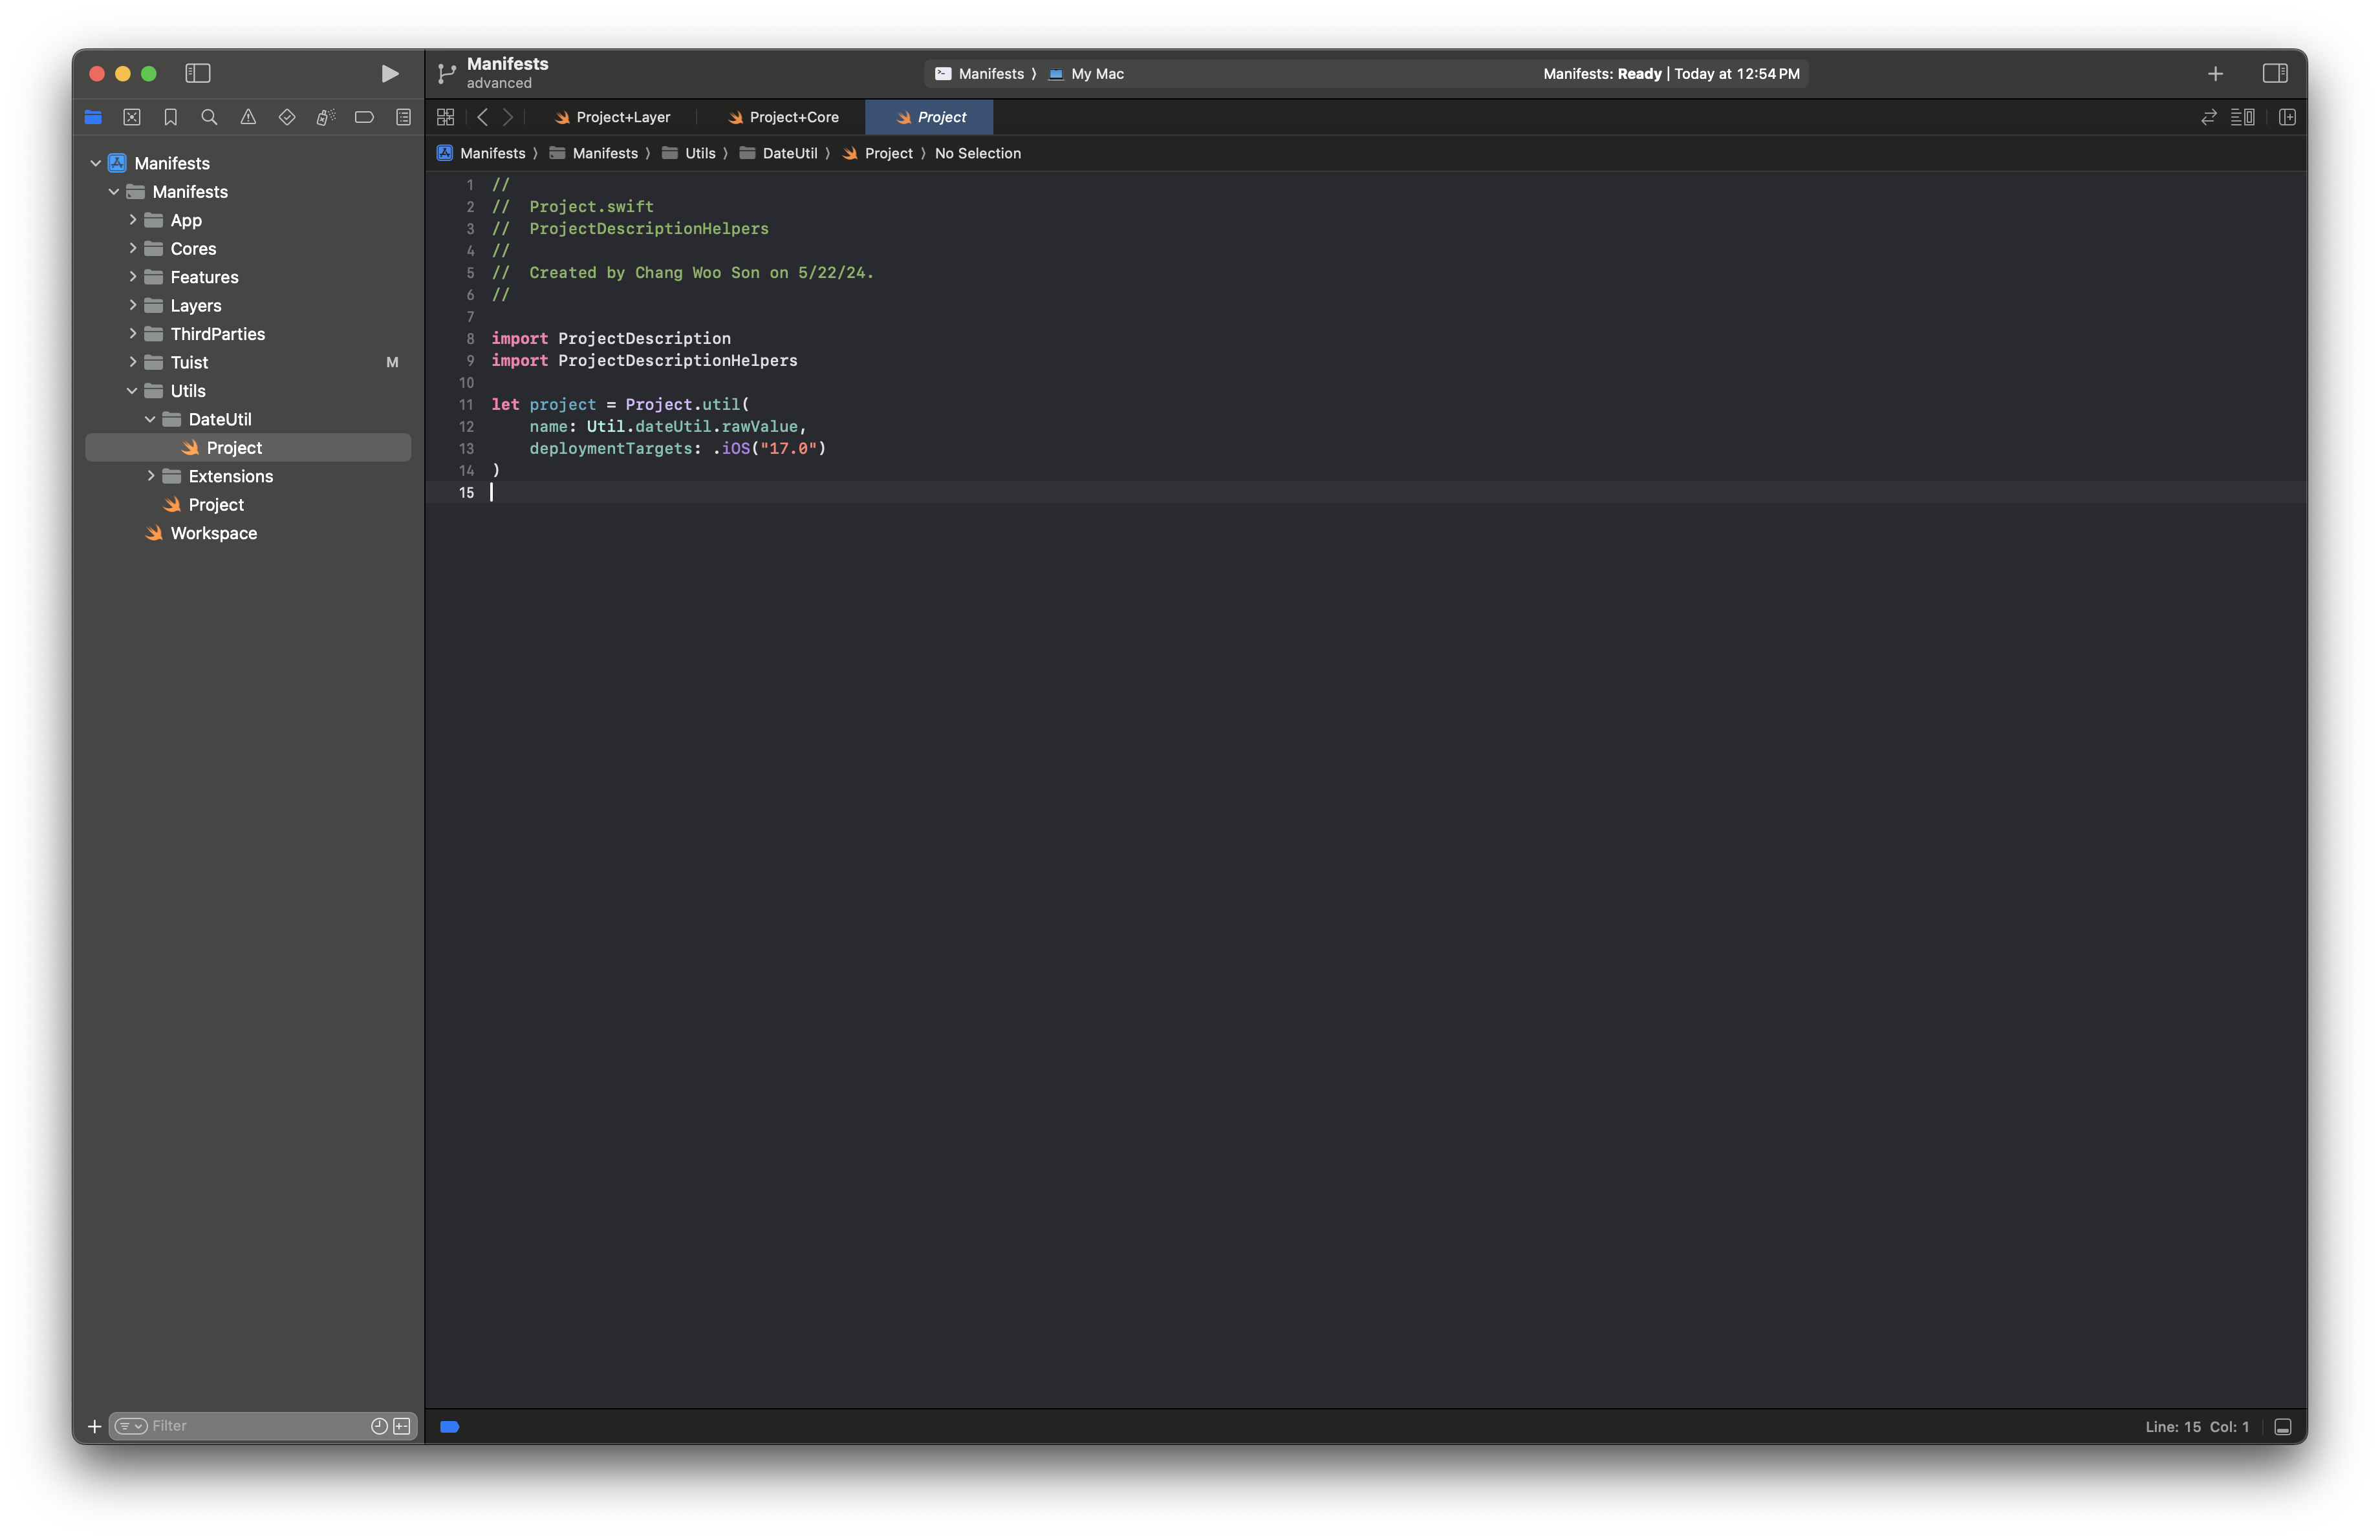The width and height of the screenshot is (2380, 1540).
Task: Expand the Layers folder
Action: [x=132, y=305]
